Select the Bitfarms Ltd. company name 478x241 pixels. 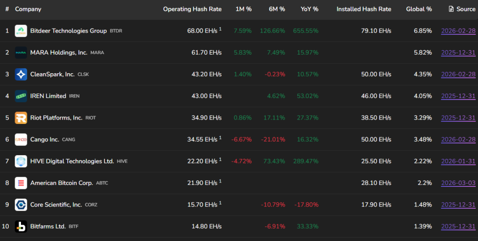[x=48, y=226]
